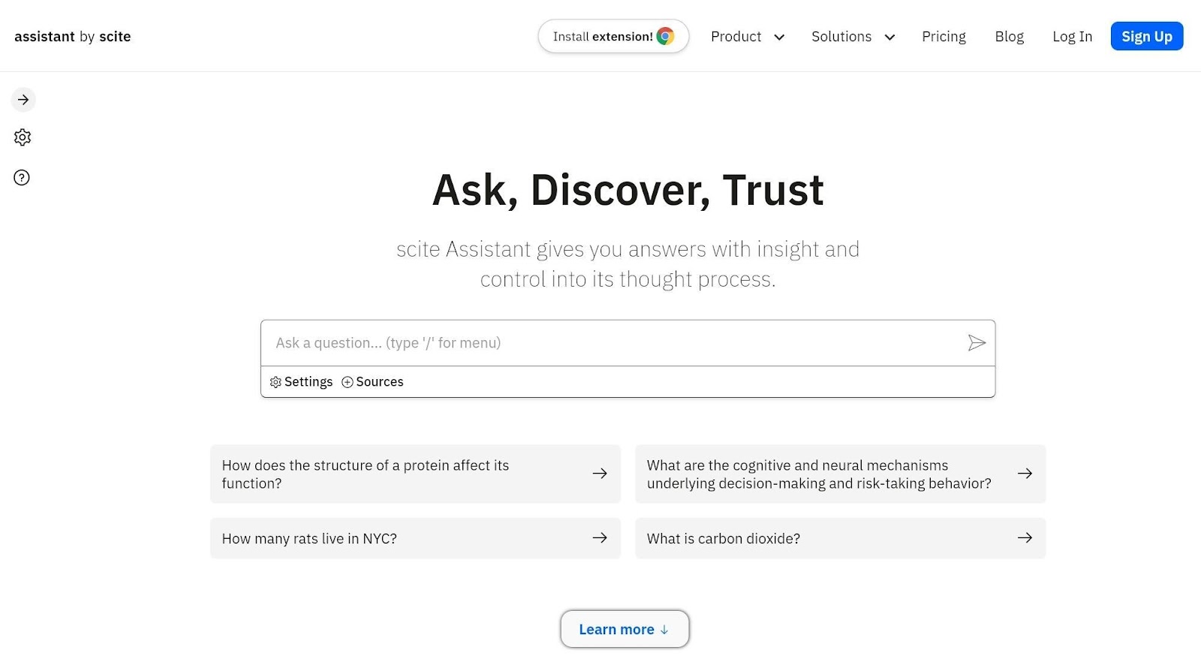Click Log In
The width and height of the screenshot is (1201, 656).
[1072, 37]
